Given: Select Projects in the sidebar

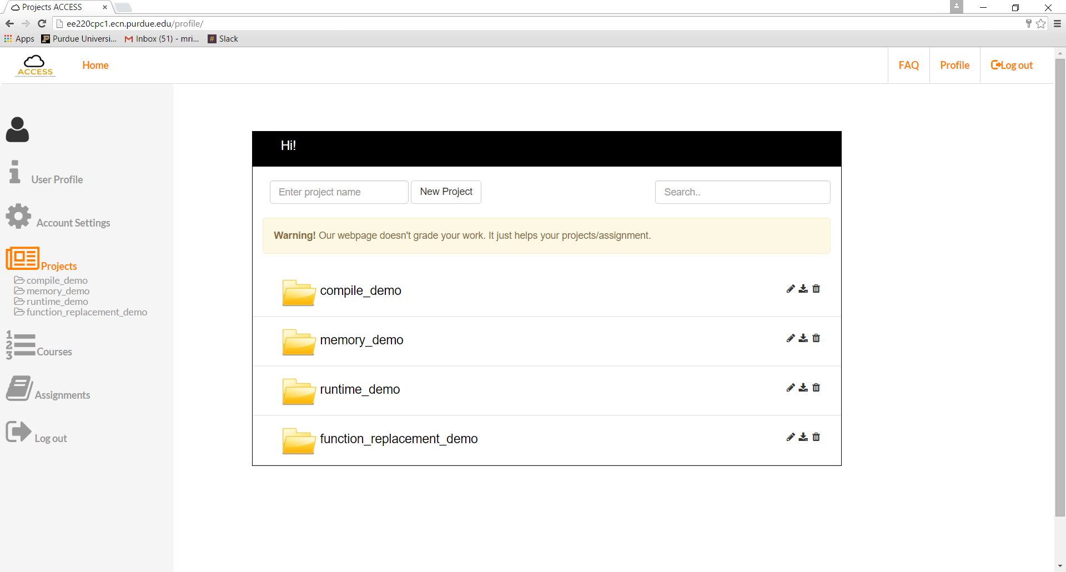Looking at the screenshot, I should point(59,266).
